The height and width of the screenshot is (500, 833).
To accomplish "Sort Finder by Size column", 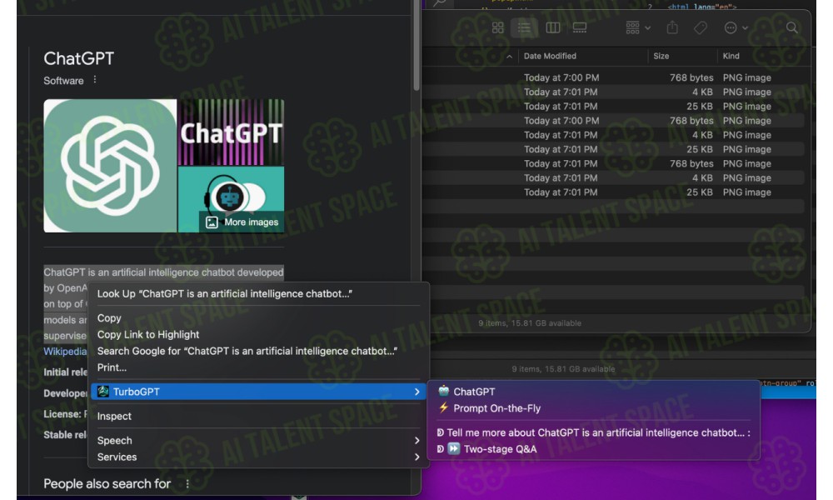I will pos(661,56).
